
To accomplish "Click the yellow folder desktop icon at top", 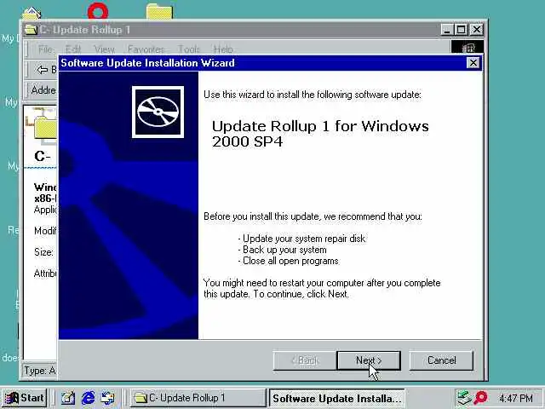I will (x=159, y=11).
